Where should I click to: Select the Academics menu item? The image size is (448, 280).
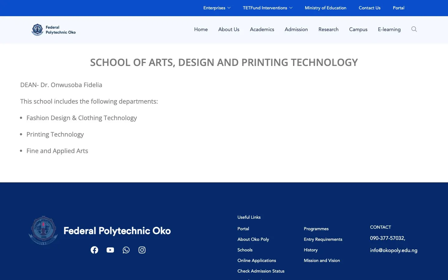262,29
